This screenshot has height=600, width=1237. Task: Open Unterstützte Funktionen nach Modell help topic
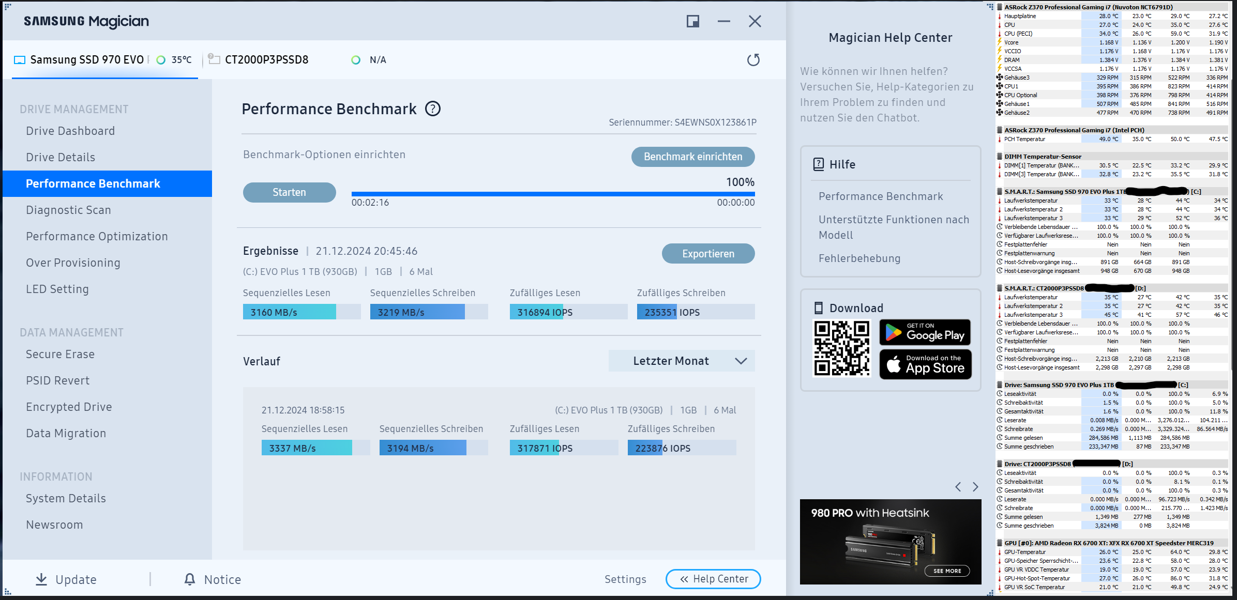click(894, 227)
